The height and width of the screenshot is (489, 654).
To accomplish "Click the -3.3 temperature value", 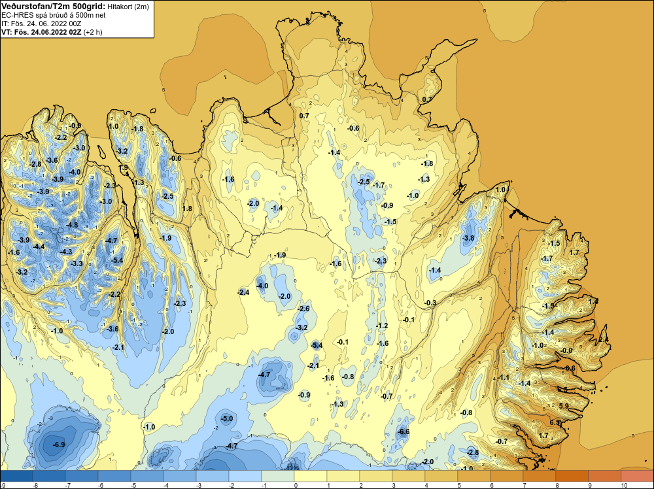I will pos(77,263).
